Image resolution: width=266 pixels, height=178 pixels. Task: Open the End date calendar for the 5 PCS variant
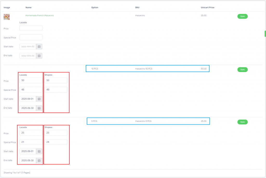point(39,160)
